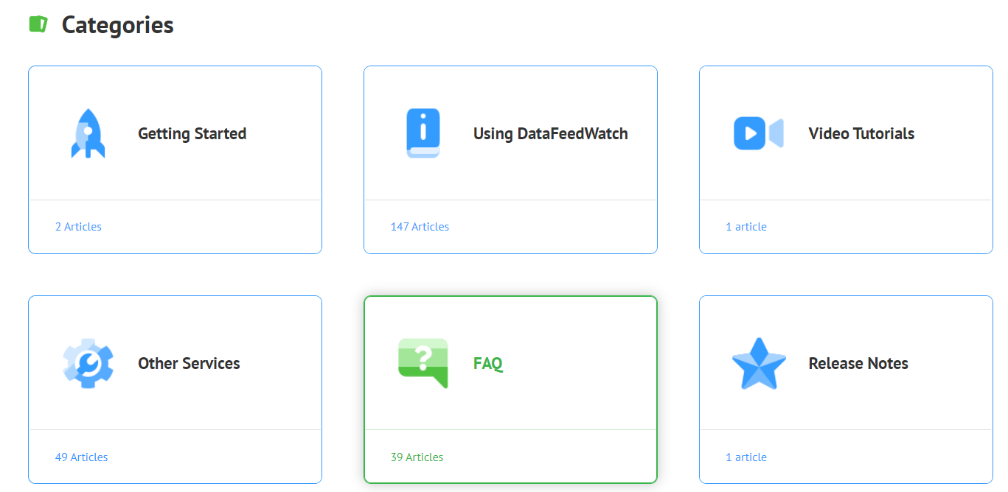The image size is (1008, 492).
Task: Click the green question mark bubble icon
Action: [423, 363]
